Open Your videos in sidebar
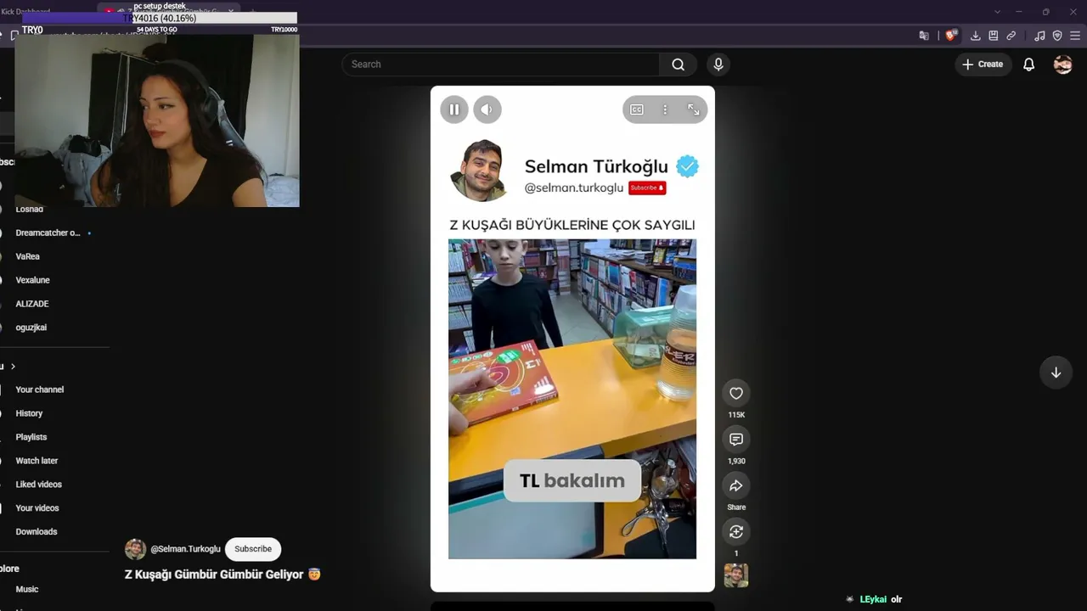The width and height of the screenshot is (1087, 611). (x=37, y=508)
